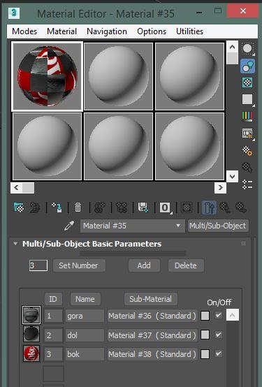
Task: Click color swatch for Material #38
Action: pos(205,354)
